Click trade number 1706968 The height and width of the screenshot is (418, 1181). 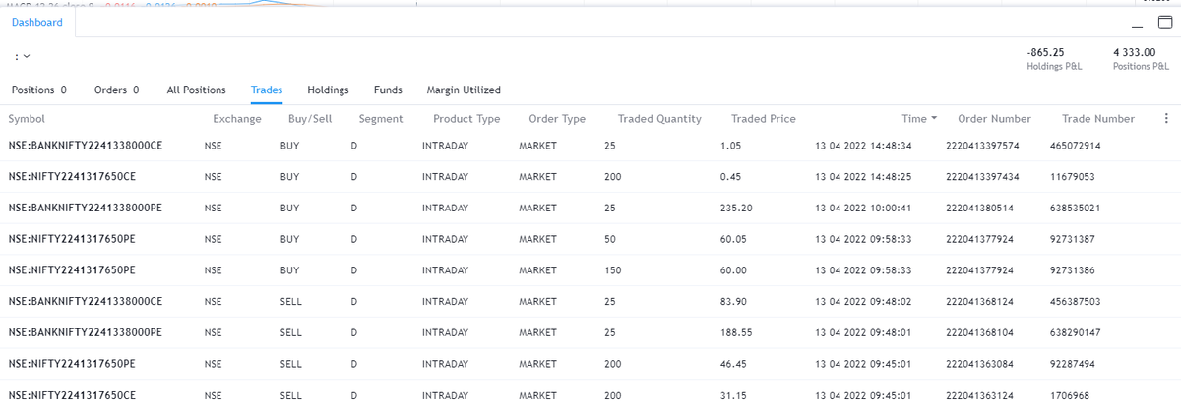pyautogui.click(x=1070, y=394)
